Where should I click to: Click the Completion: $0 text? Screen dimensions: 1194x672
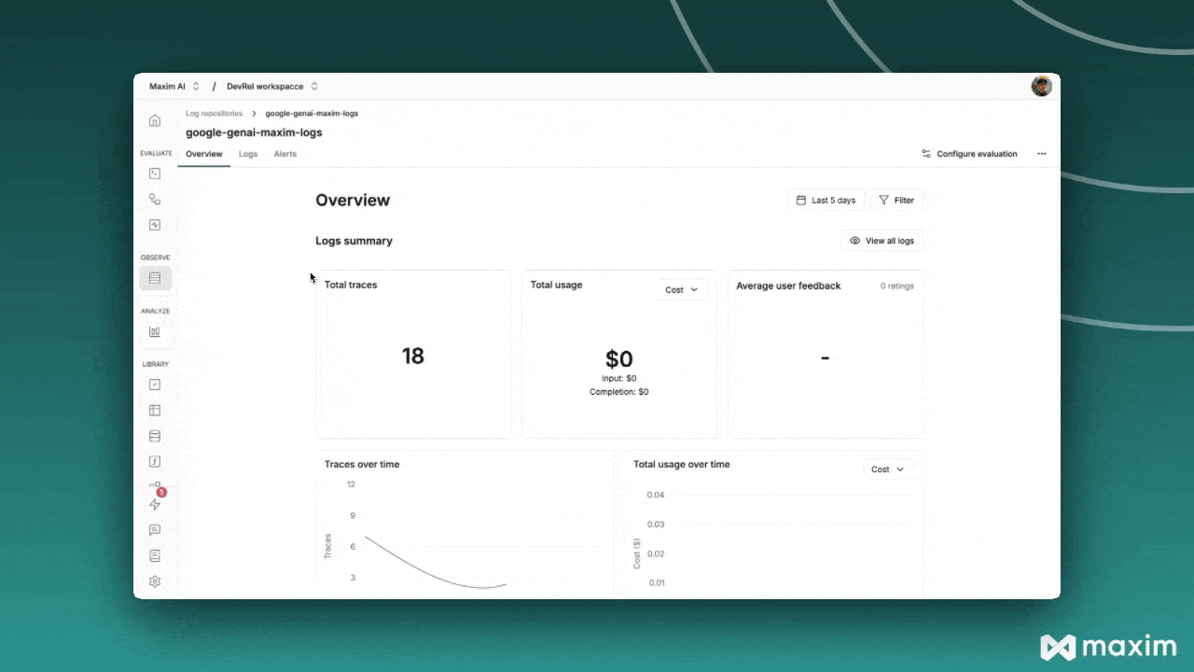click(619, 392)
